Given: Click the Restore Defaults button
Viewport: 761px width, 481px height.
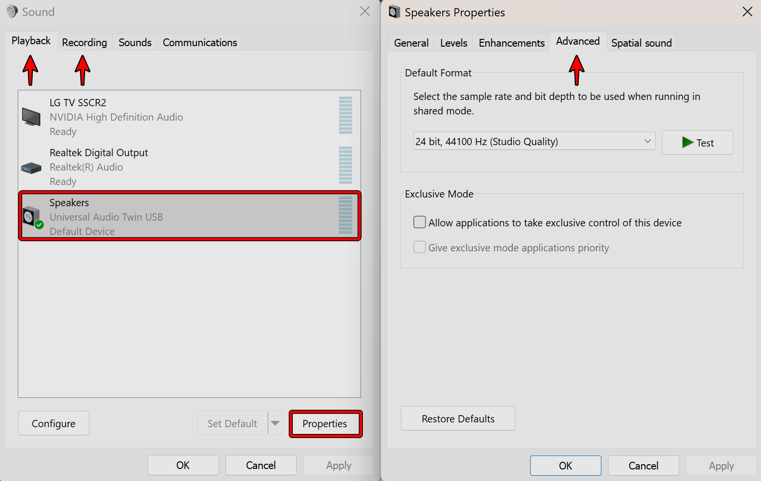Looking at the screenshot, I should pyautogui.click(x=458, y=419).
